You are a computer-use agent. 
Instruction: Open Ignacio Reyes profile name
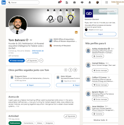tap(98, 92)
